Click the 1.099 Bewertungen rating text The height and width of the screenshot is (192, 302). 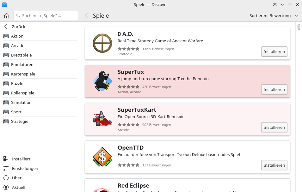(158, 49)
